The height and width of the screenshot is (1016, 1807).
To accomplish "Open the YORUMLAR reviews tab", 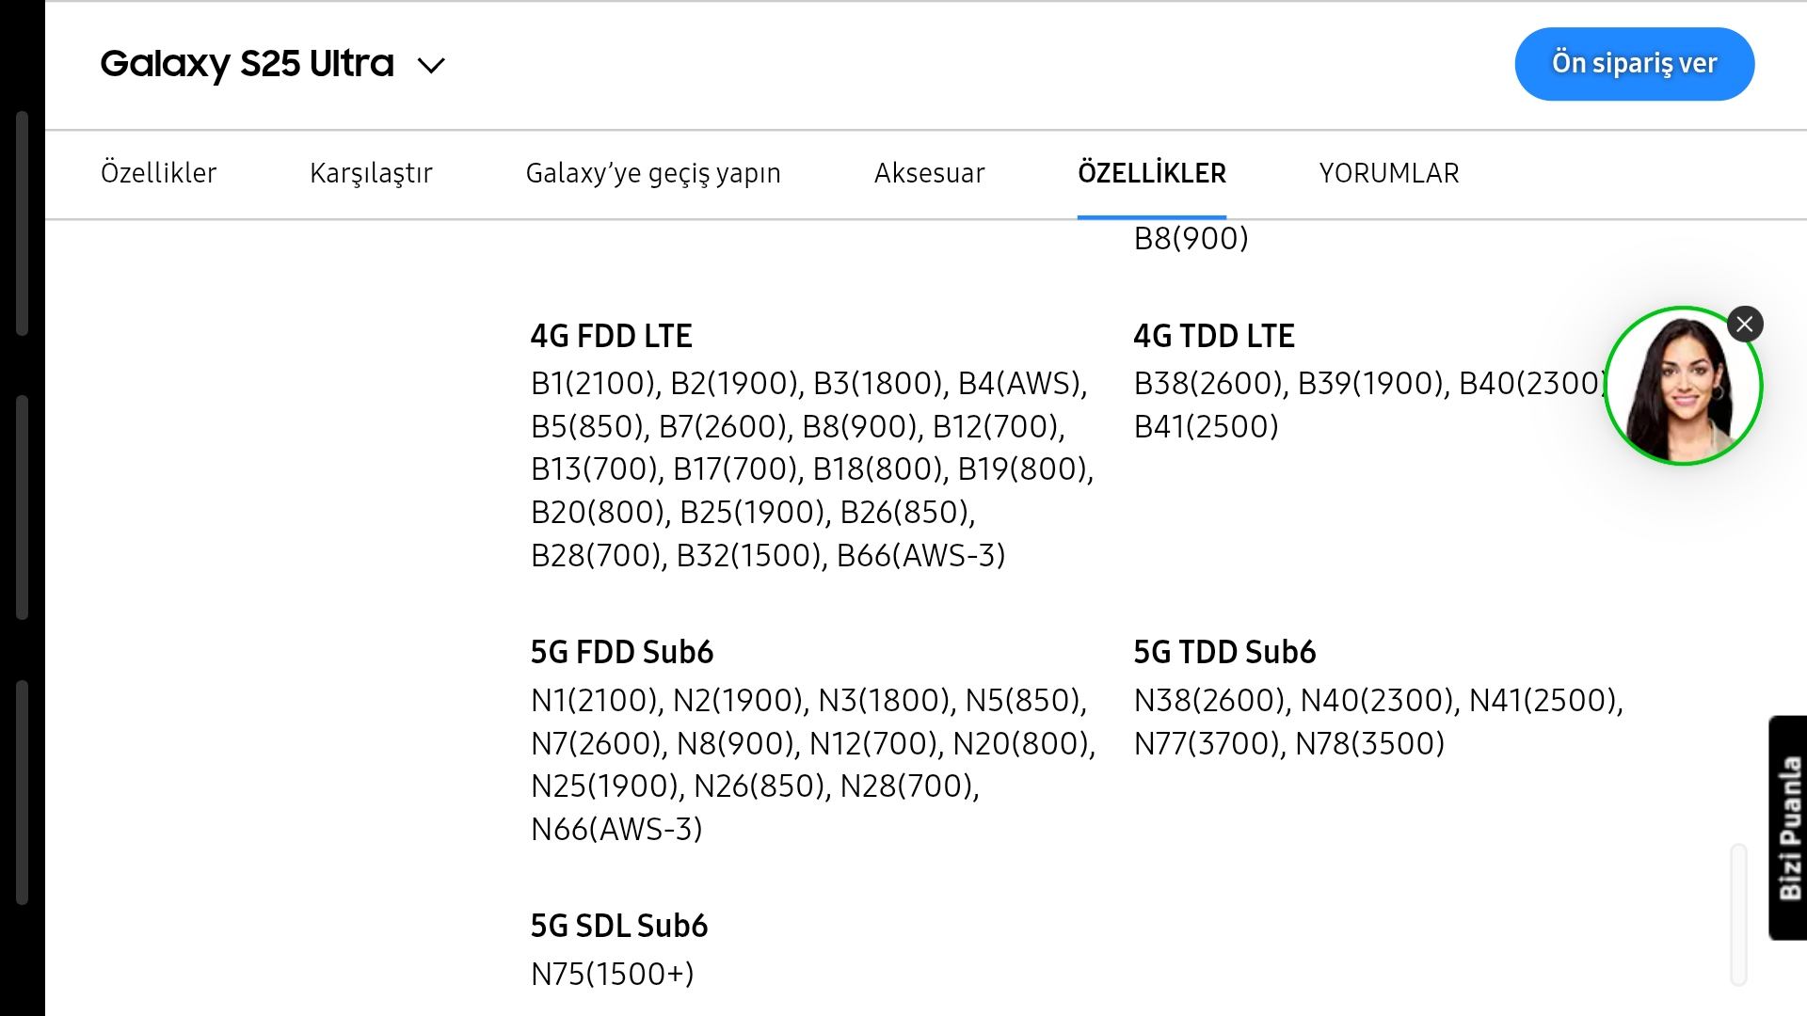I will click(1388, 173).
